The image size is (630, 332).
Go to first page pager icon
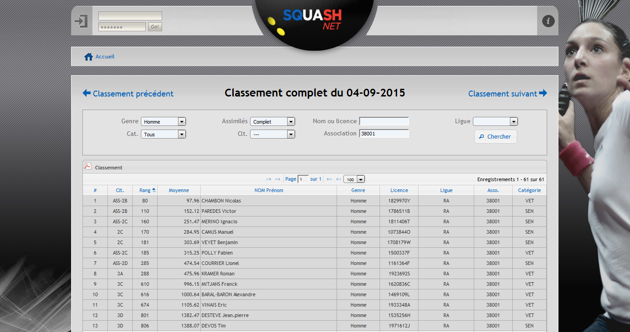[x=269, y=179]
